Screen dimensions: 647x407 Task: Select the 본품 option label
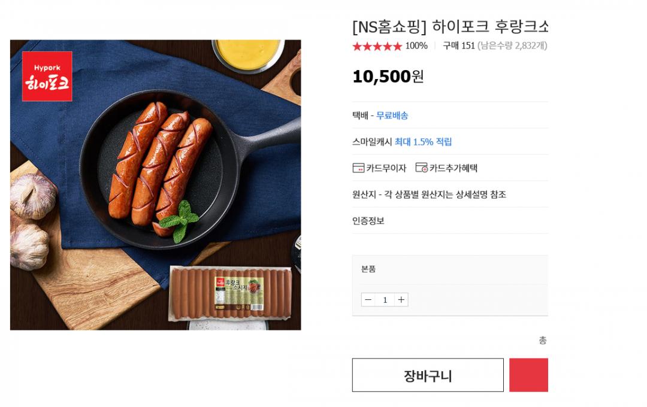(x=368, y=269)
